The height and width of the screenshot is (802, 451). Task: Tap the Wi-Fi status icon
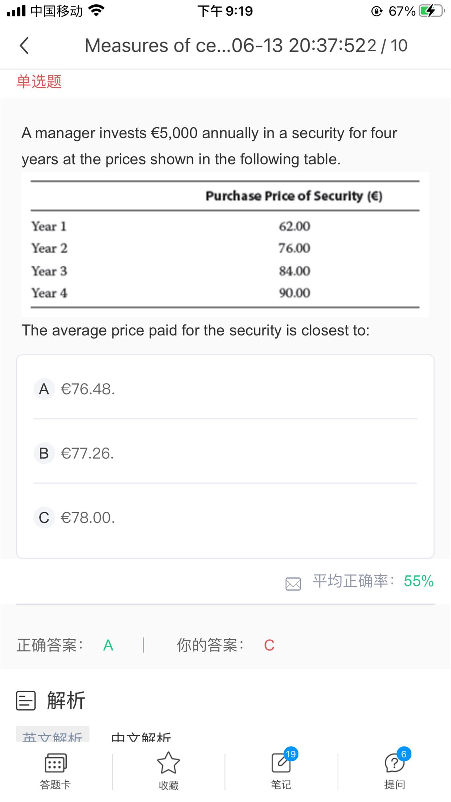click(96, 11)
